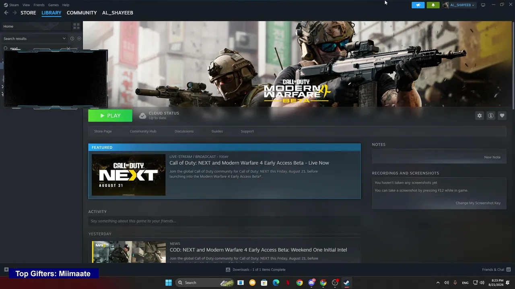The width and height of the screenshot is (515, 289).
Task: Open the MW4 news thumbnail
Action: tap(129, 252)
